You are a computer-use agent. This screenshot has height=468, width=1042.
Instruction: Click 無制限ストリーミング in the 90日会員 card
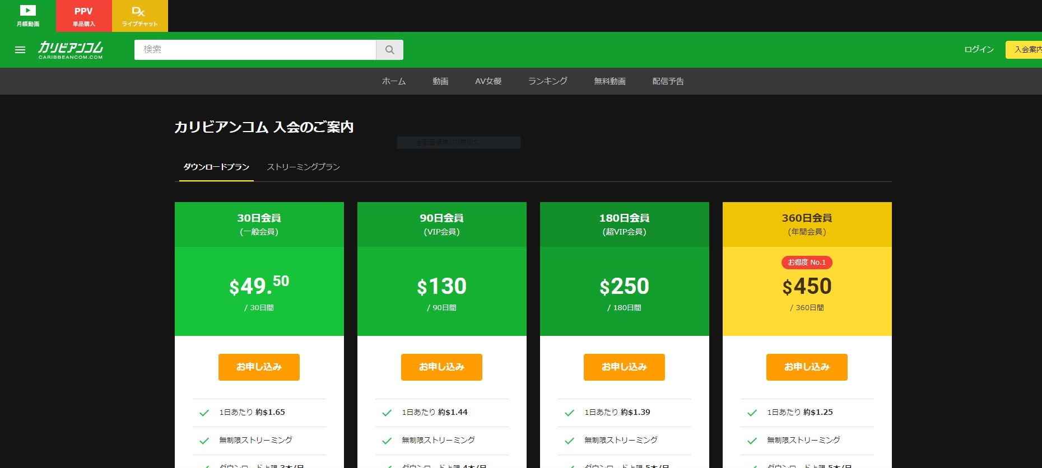pos(439,441)
